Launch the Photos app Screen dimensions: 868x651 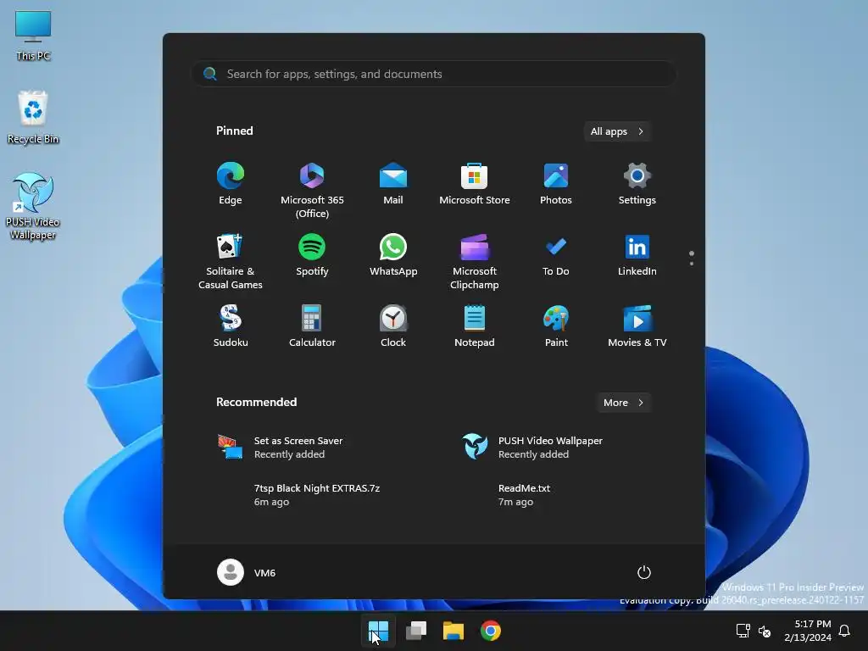[x=556, y=185]
